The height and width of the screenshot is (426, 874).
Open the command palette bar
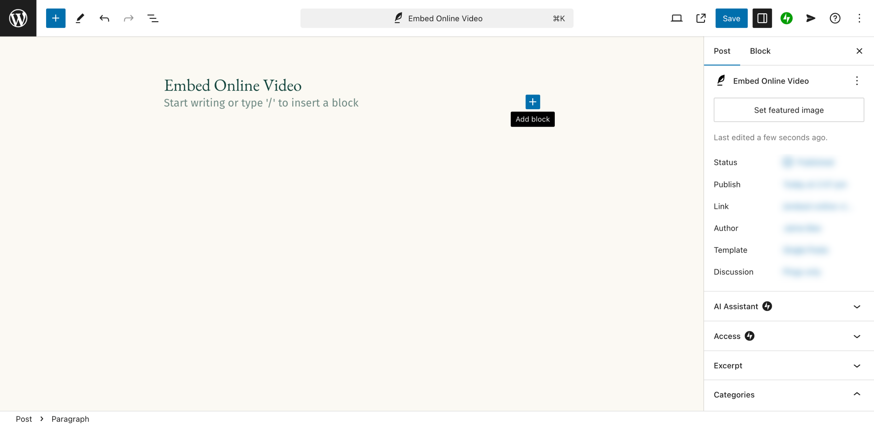(437, 18)
